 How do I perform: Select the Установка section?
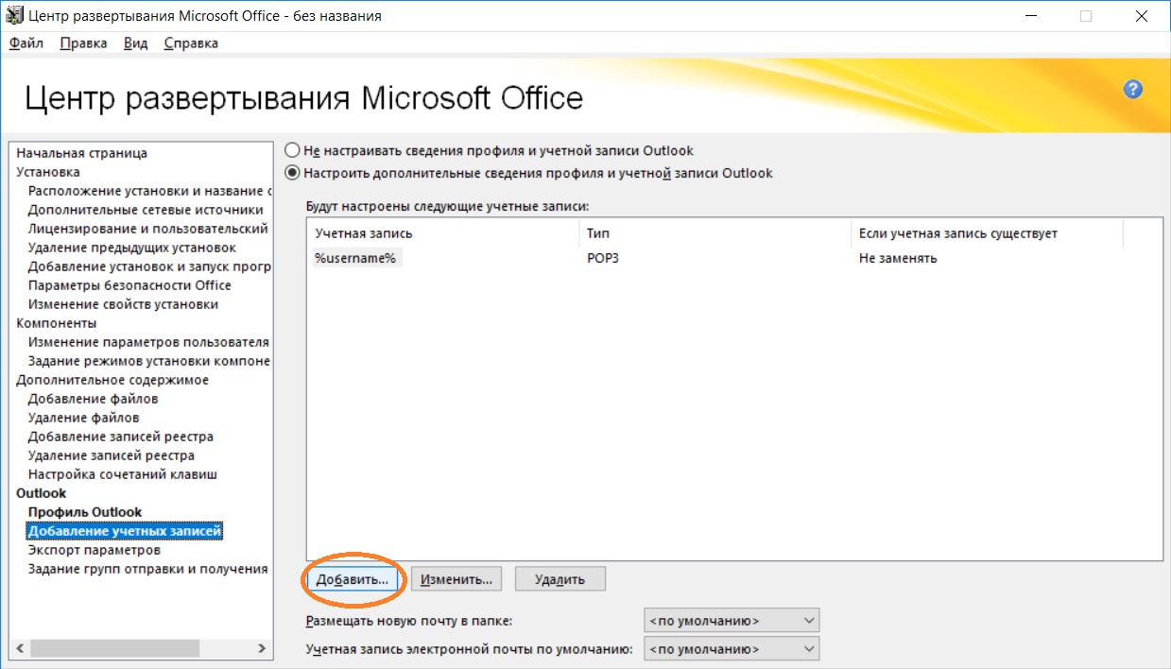click(x=48, y=172)
